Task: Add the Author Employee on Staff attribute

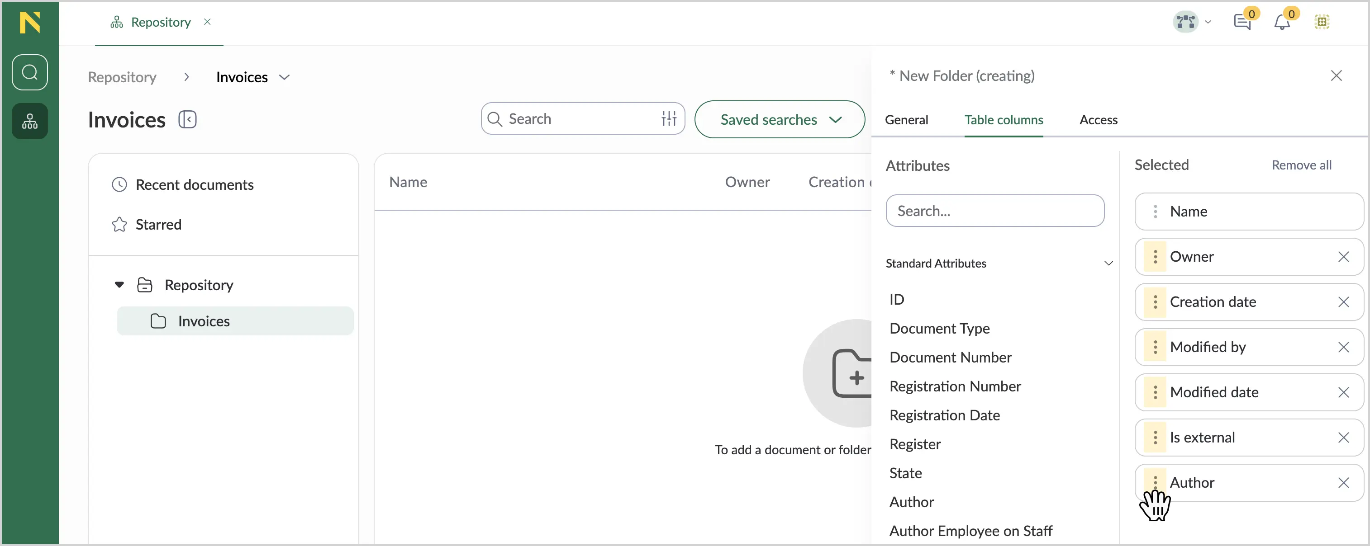Action: tap(970, 531)
